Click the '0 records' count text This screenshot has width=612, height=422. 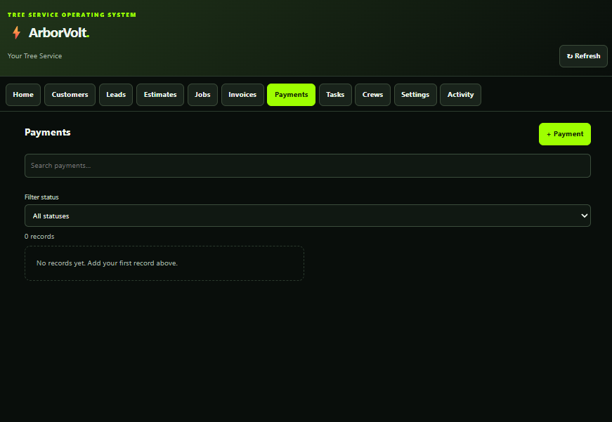coord(39,237)
